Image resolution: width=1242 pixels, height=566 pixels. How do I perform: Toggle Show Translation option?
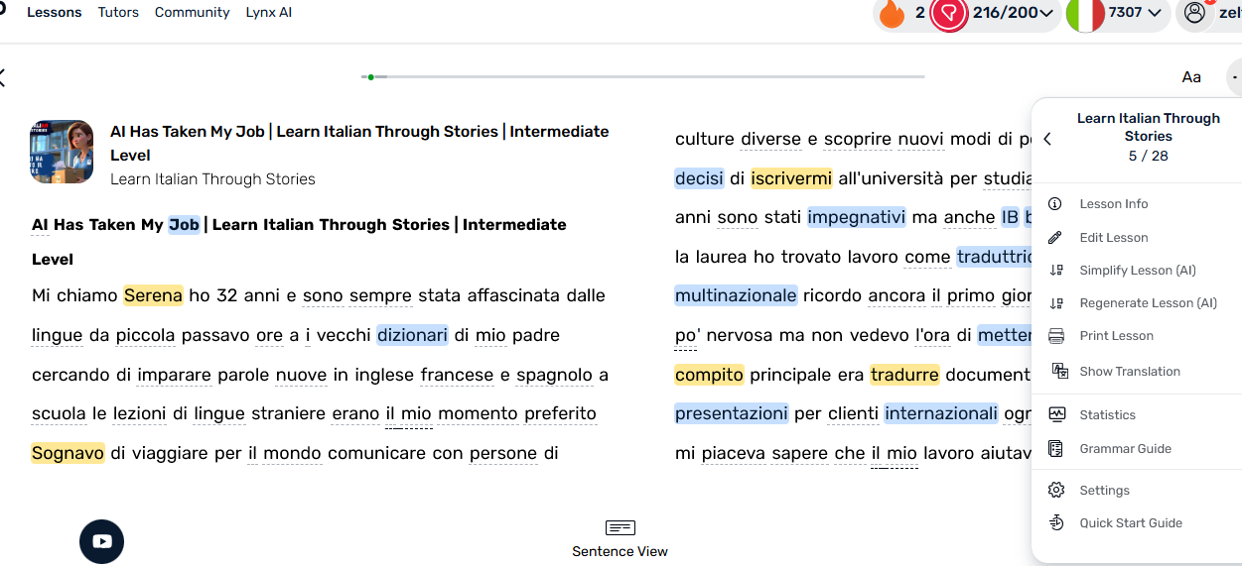click(x=1129, y=372)
